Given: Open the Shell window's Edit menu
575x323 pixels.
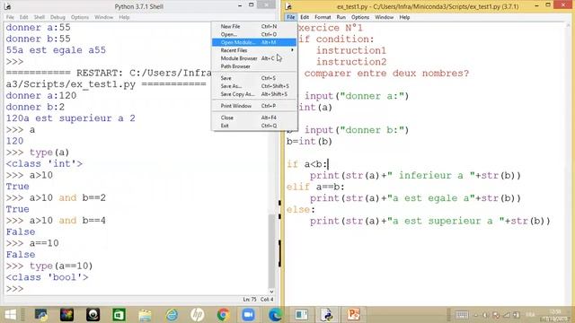Looking at the screenshot, I should (x=24, y=17).
